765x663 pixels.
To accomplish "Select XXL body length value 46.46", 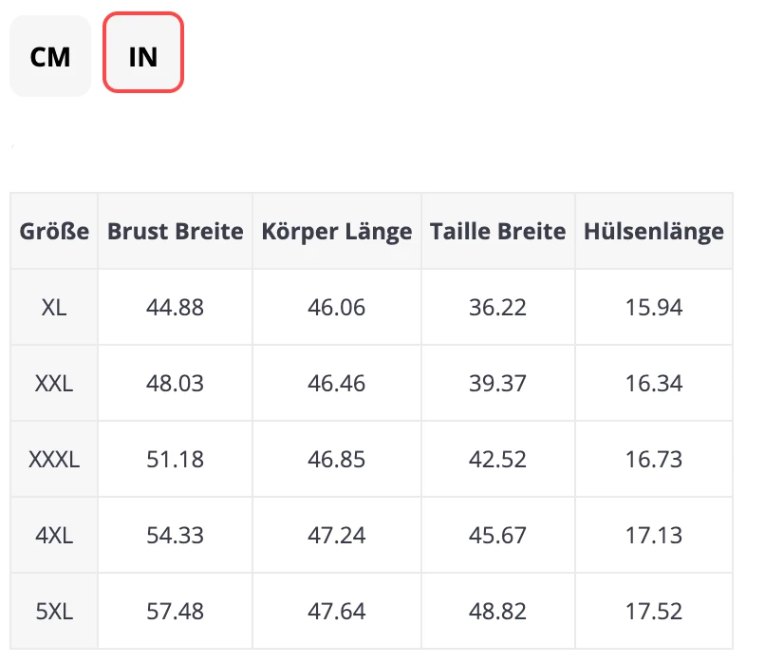I will [337, 383].
